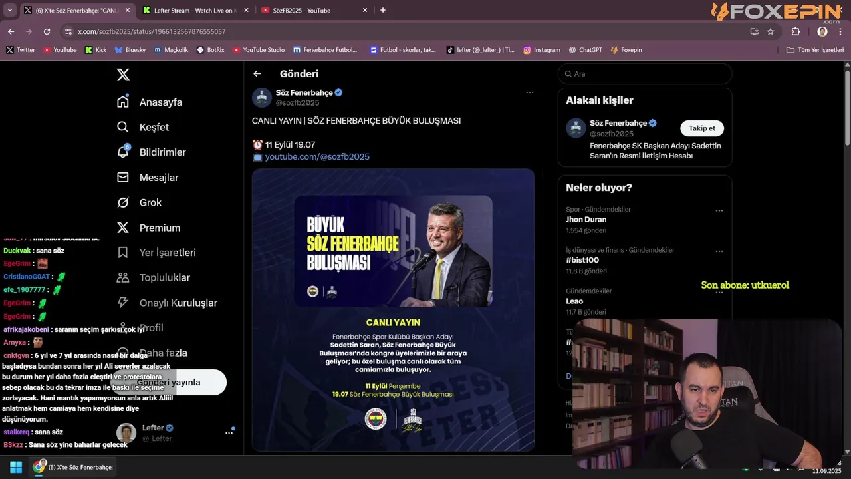
Task: Open Foxepin bookmark
Action: click(626, 50)
